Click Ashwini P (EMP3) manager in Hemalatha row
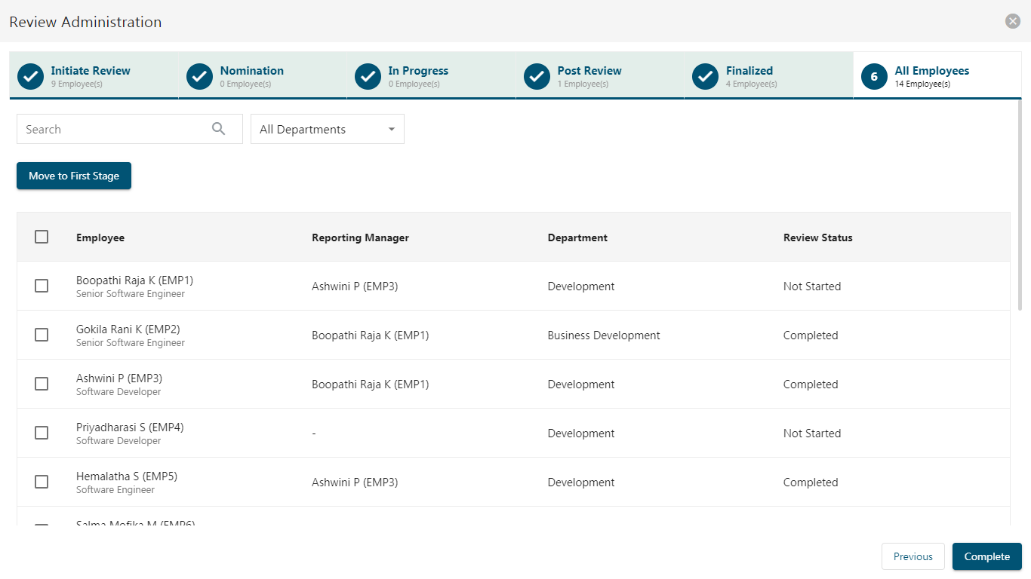The height and width of the screenshot is (579, 1031). click(x=355, y=482)
